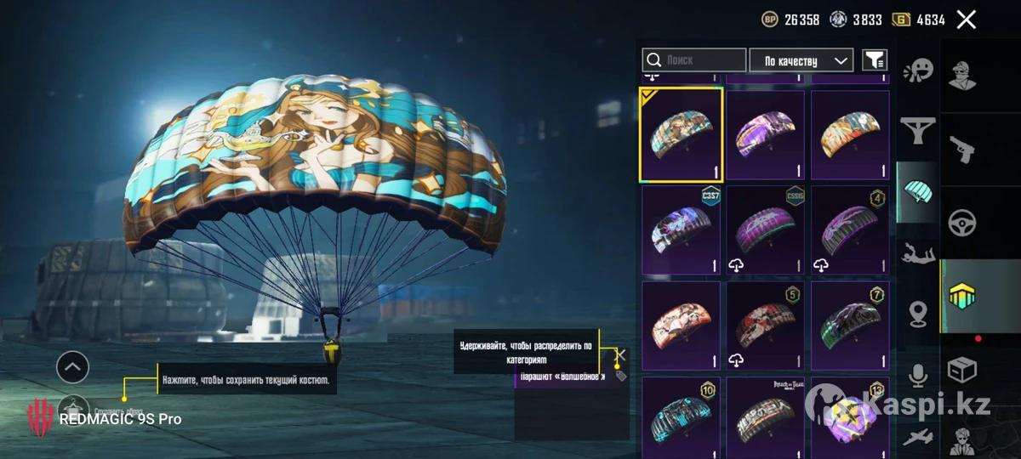
Task: Expand the "По качеству" sort dropdown
Action: (801, 60)
